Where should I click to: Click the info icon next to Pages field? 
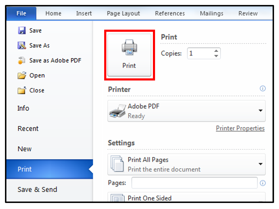pos(262,183)
